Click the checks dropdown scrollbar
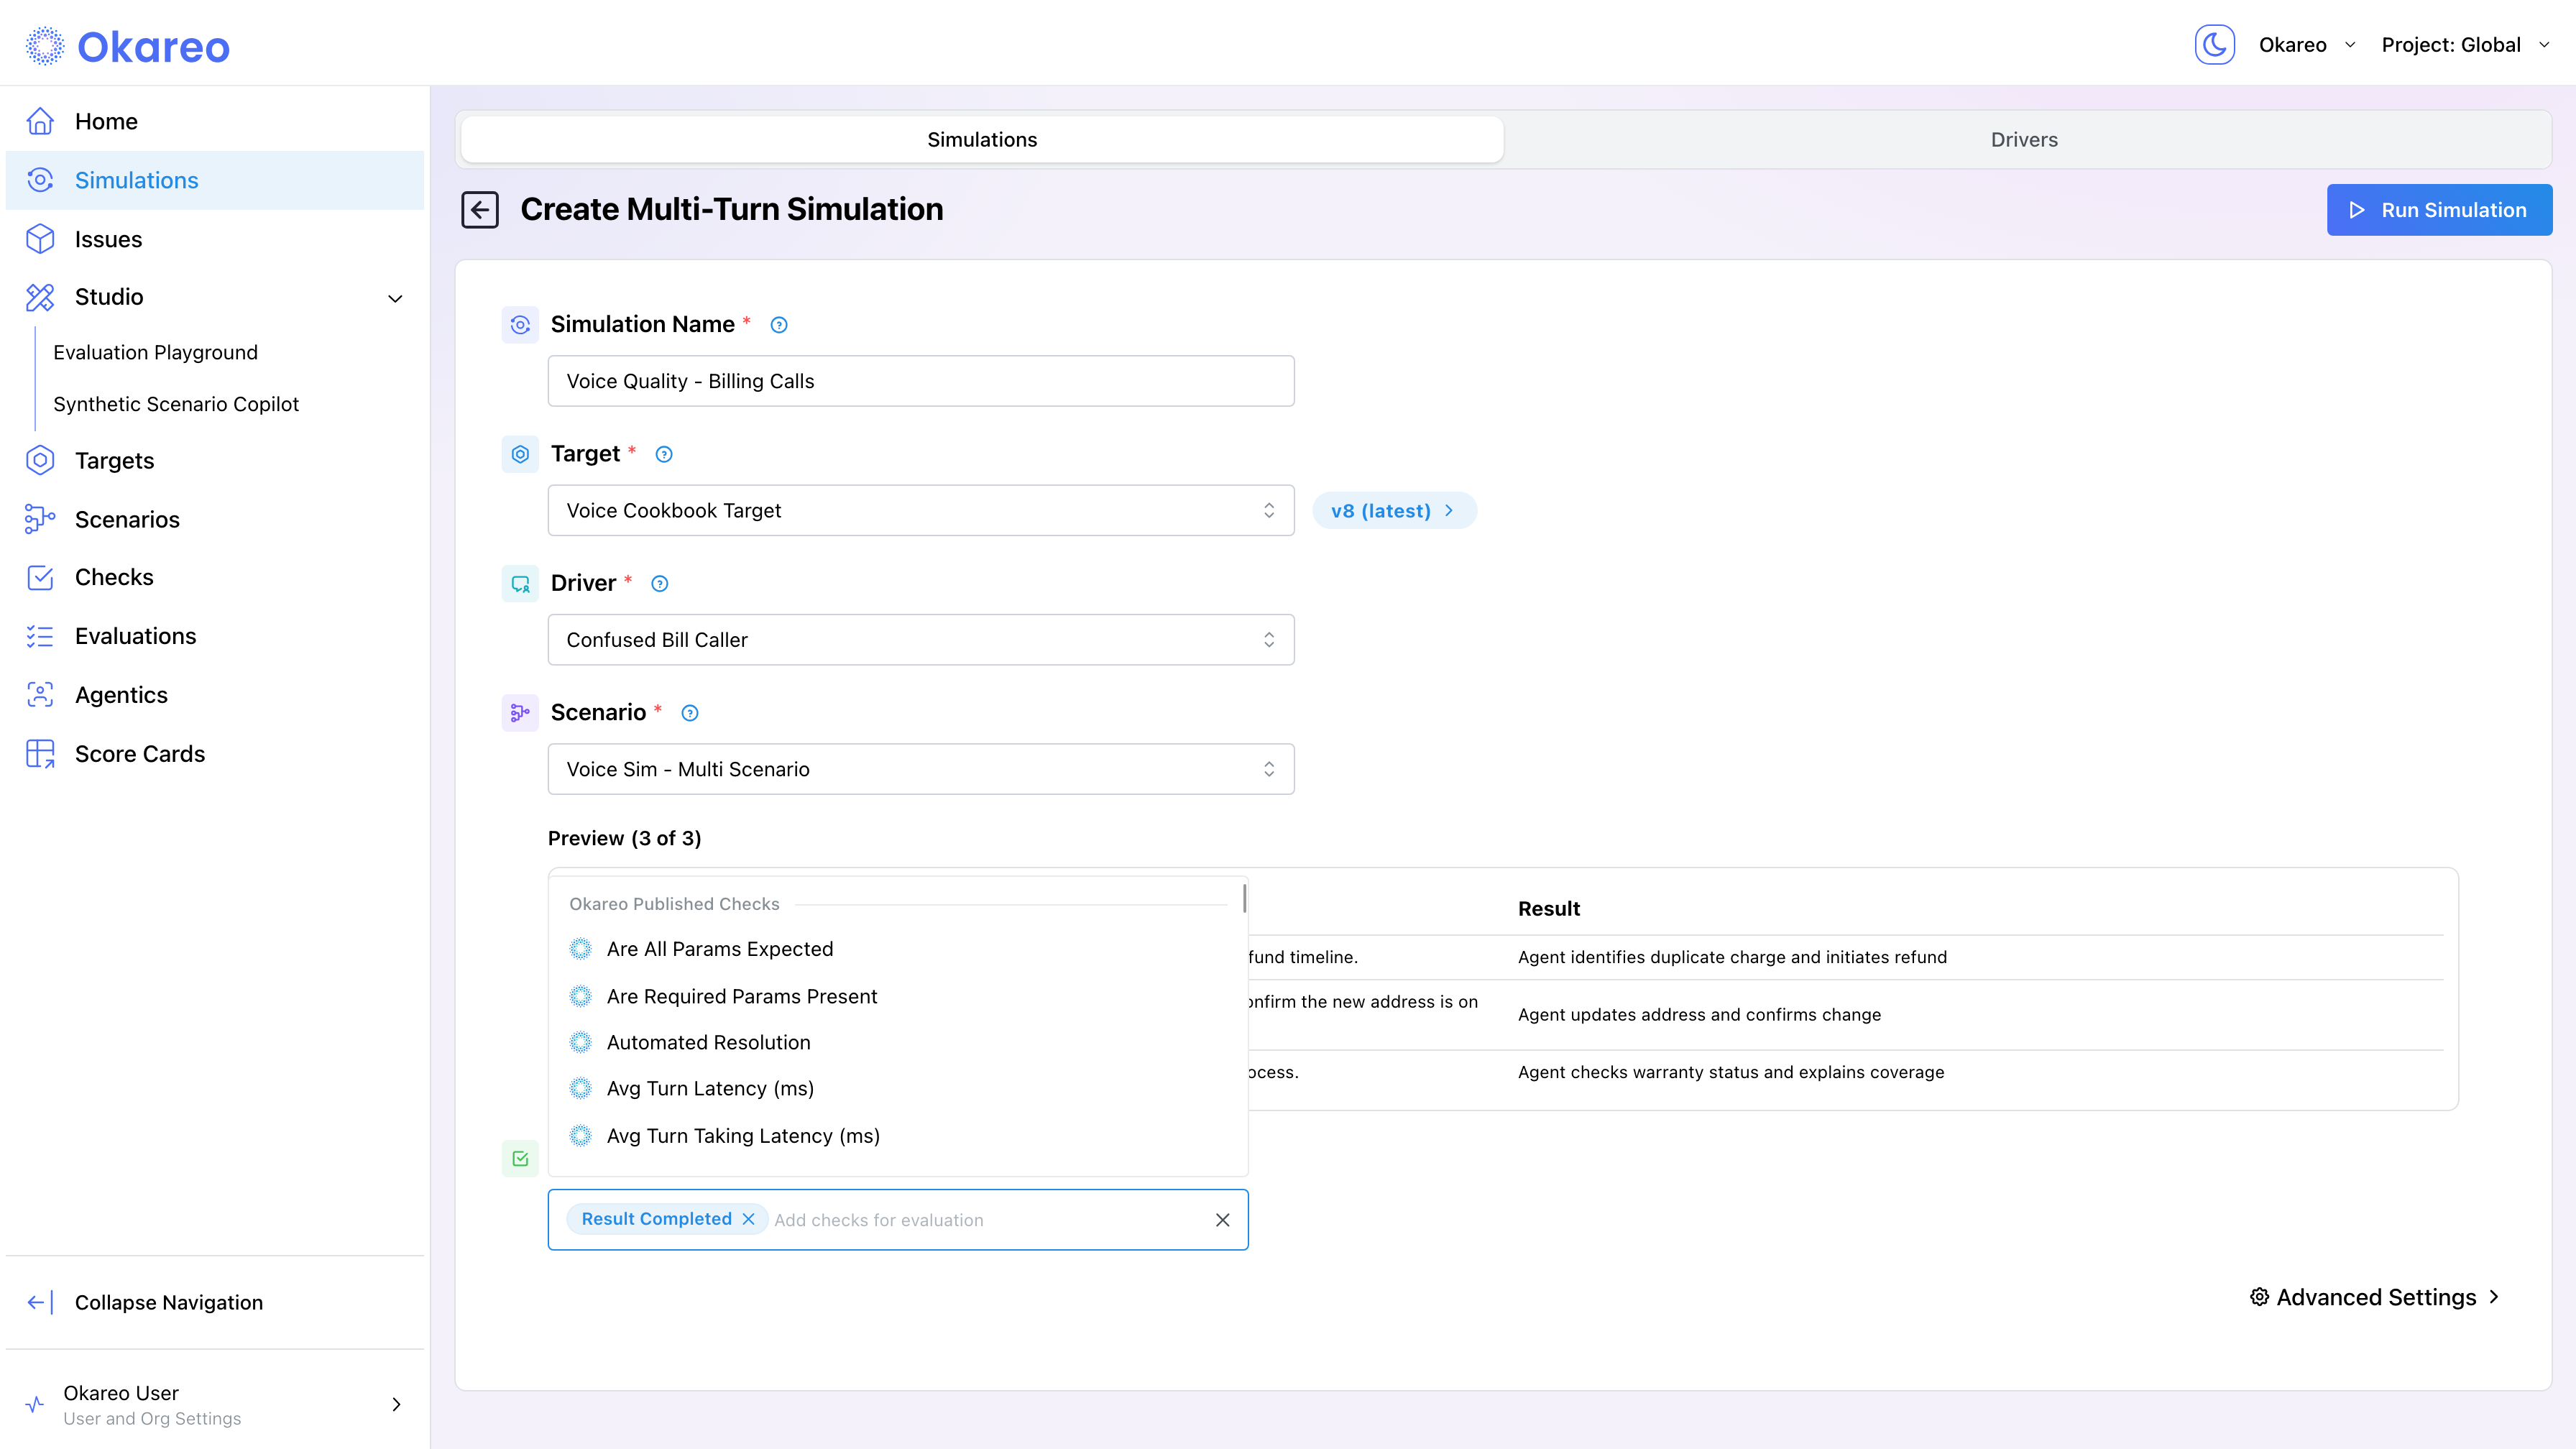The image size is (2576, 1449). pyautogui.click(x=1244, y=898)
